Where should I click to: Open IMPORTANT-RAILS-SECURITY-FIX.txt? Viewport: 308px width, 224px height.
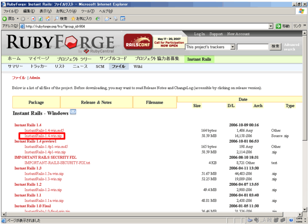tap(57, 163)
